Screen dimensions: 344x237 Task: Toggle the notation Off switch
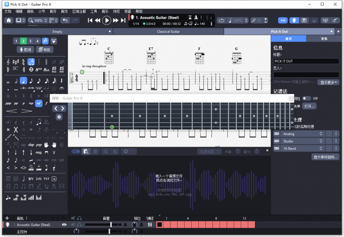306,99
